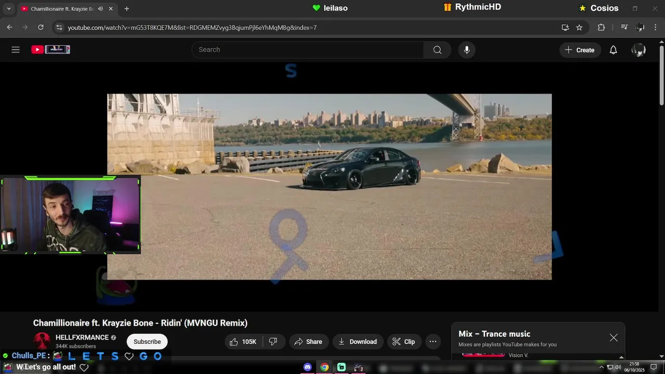
Task: Open the taskbar clock showing 21:58
Action: tap(634, 367)
